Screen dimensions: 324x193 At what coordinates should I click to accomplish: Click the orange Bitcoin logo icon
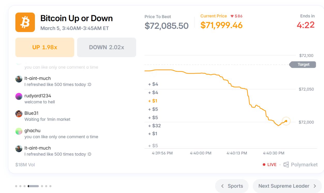(25, 22)
